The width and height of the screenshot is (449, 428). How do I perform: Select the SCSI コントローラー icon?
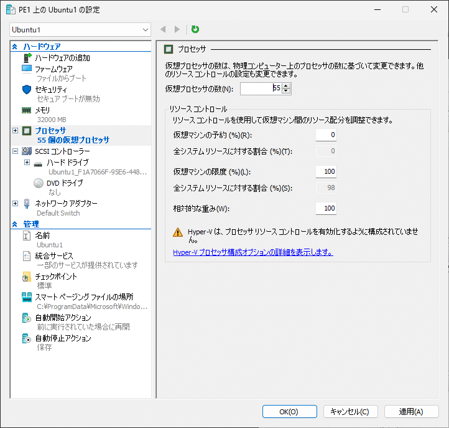[x=27, y=151]
